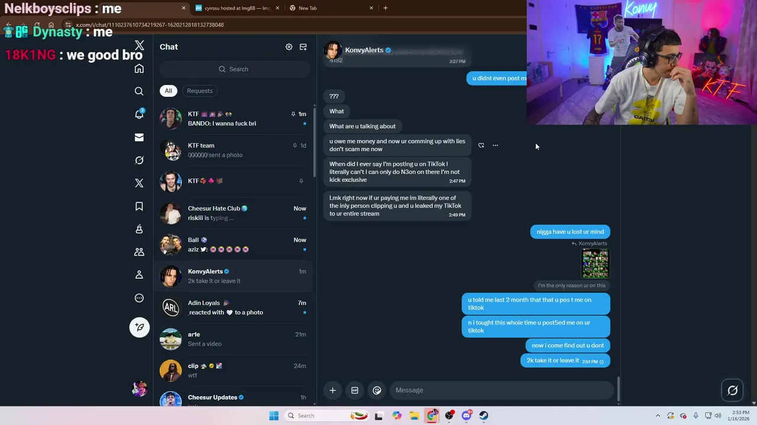
Task: Click the browser address bar URL
Action: (x=150, y=25)
